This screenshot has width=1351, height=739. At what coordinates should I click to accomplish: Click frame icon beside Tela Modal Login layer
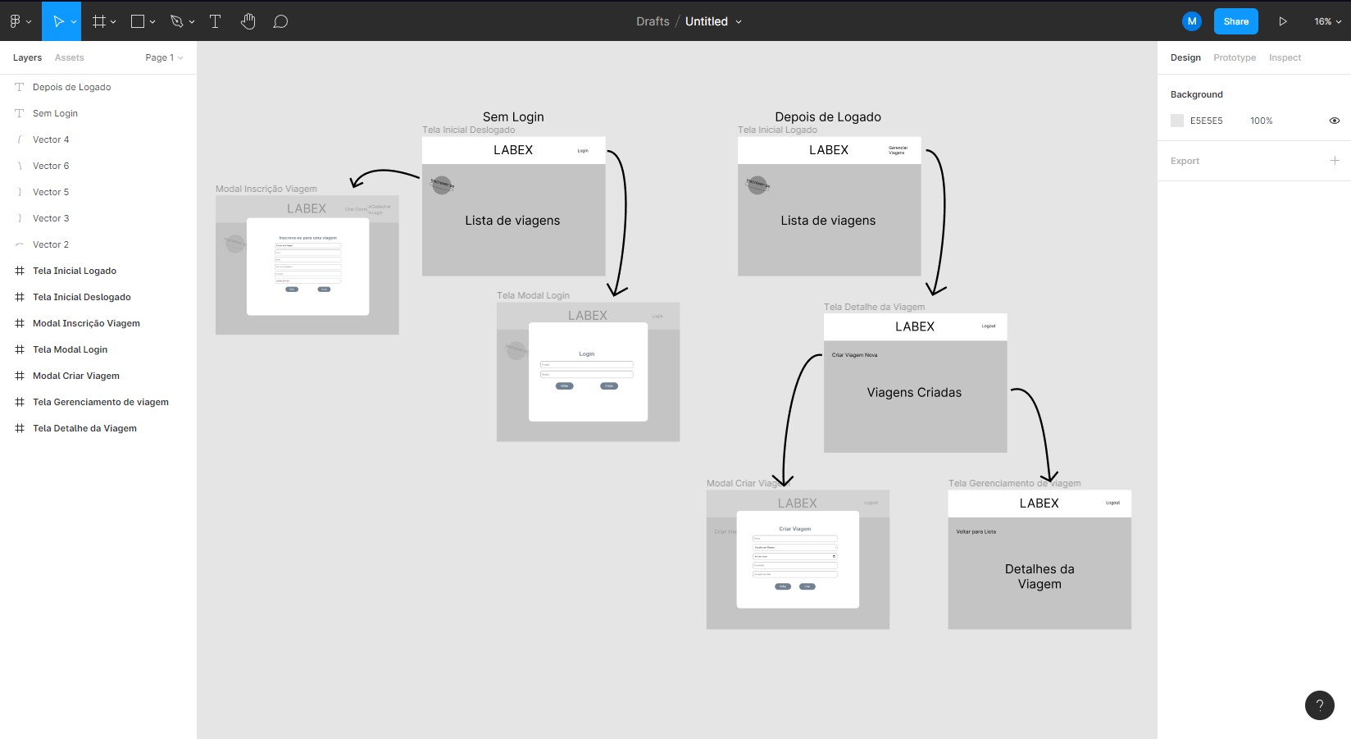tap(20, 349)
